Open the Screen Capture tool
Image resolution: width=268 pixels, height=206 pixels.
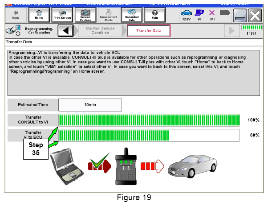coord(85,15)
